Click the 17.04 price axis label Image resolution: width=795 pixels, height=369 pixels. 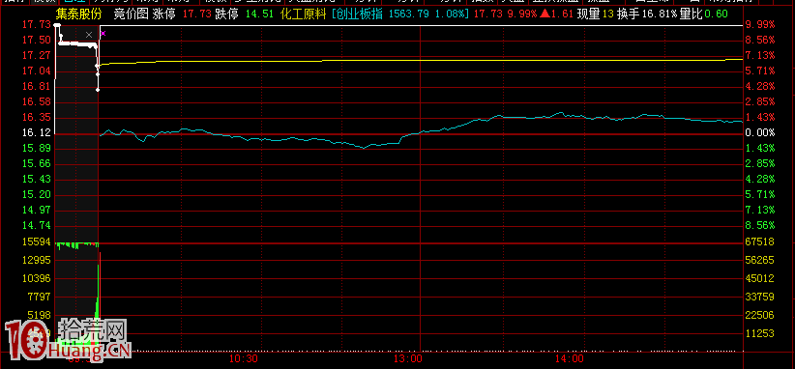click(x=37, y=71)
